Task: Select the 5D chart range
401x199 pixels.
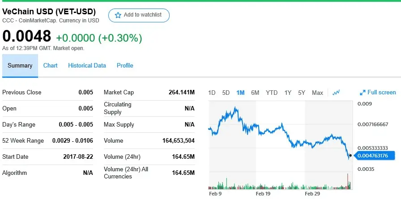Action: [226, 93]
